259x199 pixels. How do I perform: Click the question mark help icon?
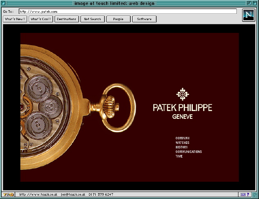(x=248, y=194)
